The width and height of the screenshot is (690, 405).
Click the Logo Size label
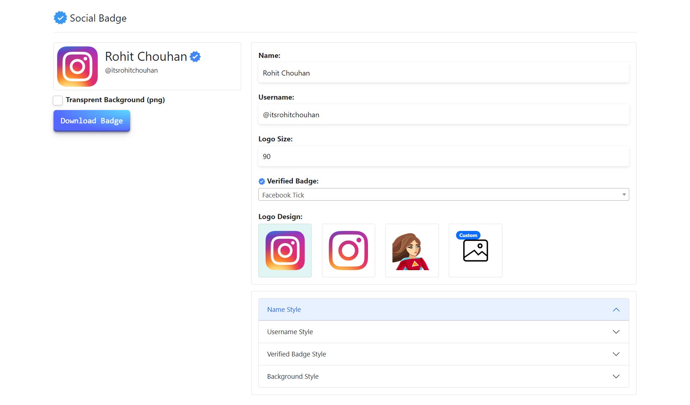(275, 139)
